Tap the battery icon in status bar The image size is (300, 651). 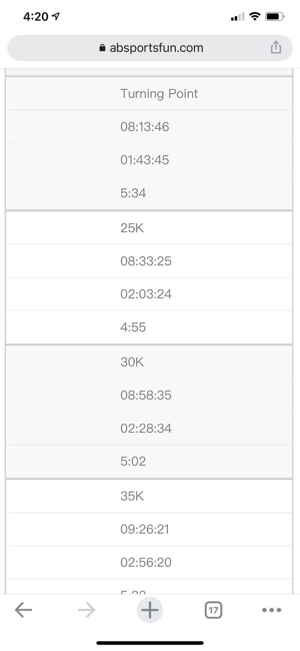274,17
